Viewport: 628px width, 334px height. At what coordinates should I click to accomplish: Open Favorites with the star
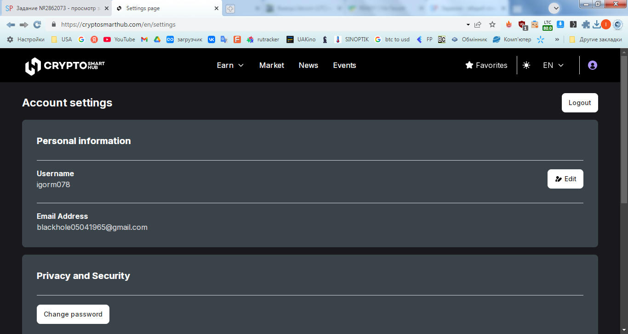click(486, 65)
